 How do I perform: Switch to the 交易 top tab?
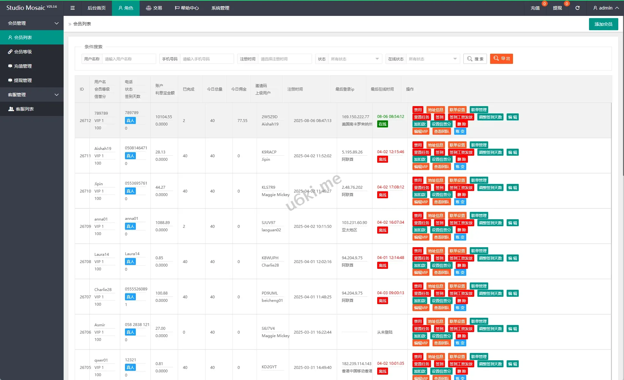(154, 8)
